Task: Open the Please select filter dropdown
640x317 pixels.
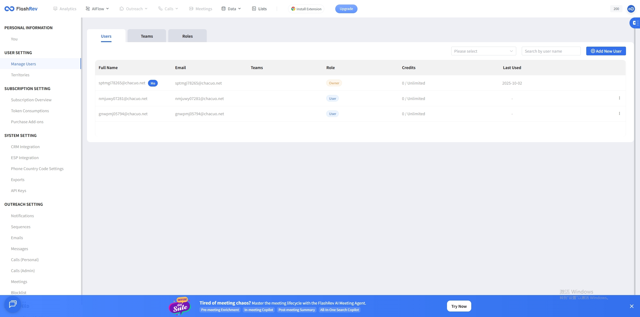Action: pyautogui.click(x=483, y=51)
